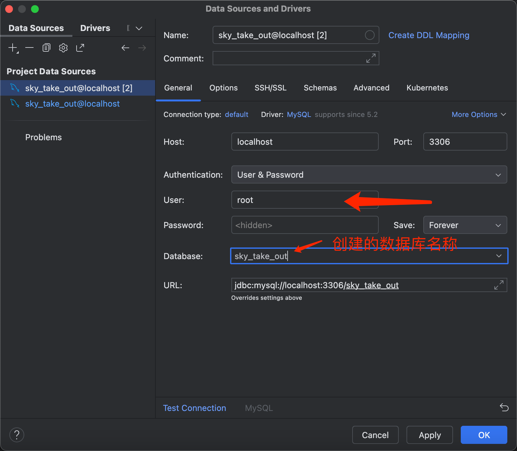The width and height of the screenshot is (517, 451).
Task: Click the MySQL driver link
Action: (x=299, y=114)
